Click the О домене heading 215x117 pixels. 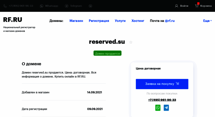tap(31, 64)
